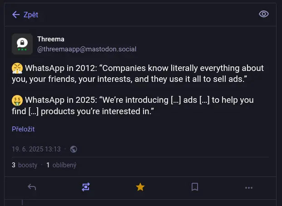Viewport: 282px width, 206px height.
Task: Toggle the favourite star icon
Action: 140,187
